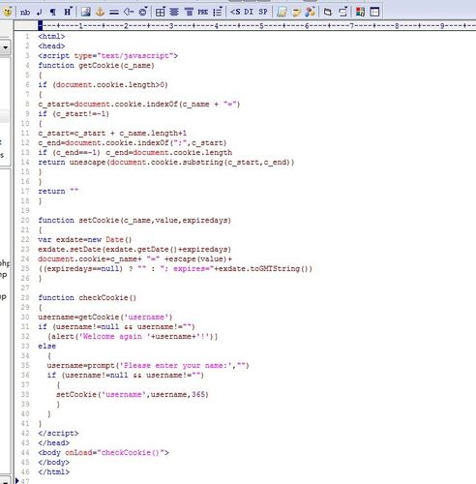
Task: Insert an anchor link tag
Action: 100,12
